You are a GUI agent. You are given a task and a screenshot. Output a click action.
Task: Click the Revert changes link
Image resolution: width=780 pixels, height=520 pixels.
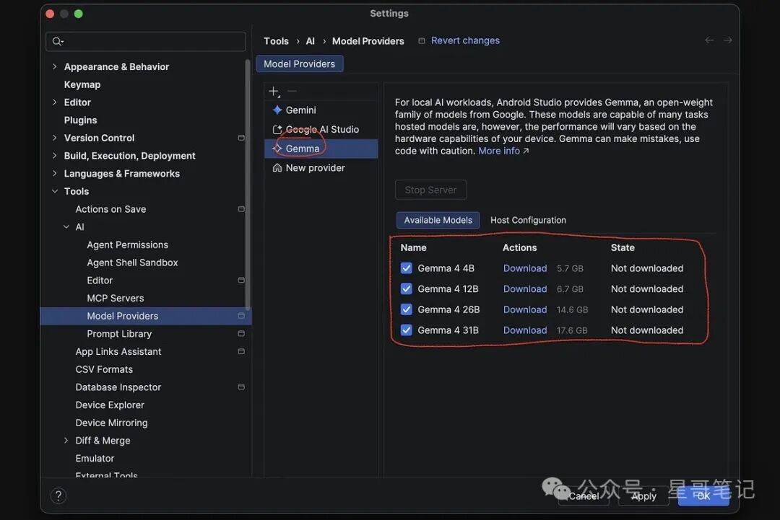(465, 40)
